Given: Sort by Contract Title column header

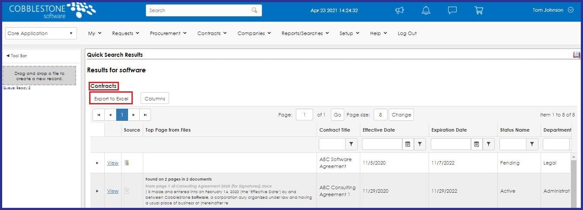Looking at the screenshot, I should (335, 130).
